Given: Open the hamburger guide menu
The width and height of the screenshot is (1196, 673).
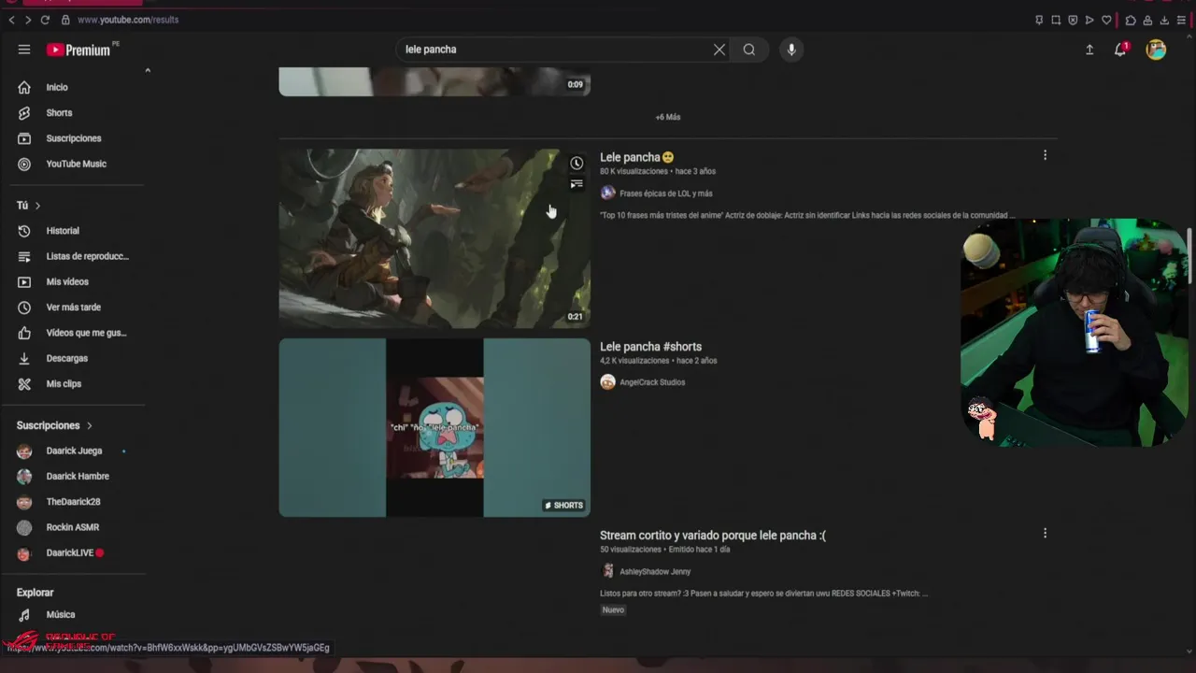Looking at the screenshot, I should click(x=24, y=50).
